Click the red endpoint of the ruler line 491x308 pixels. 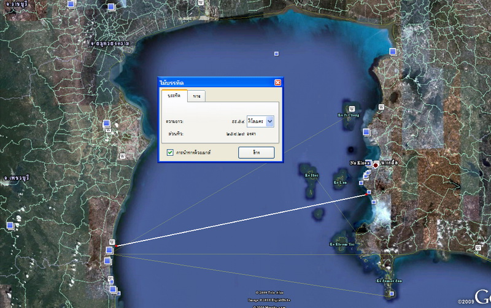369,193
